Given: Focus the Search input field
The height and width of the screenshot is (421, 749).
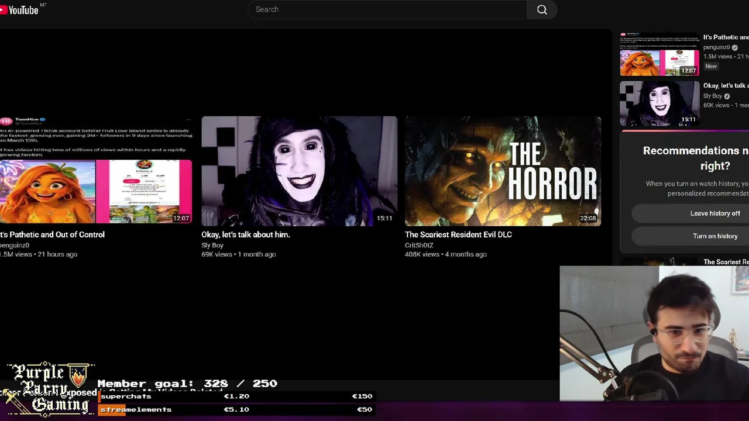Looking at the screenshot, I should (387, 9).
